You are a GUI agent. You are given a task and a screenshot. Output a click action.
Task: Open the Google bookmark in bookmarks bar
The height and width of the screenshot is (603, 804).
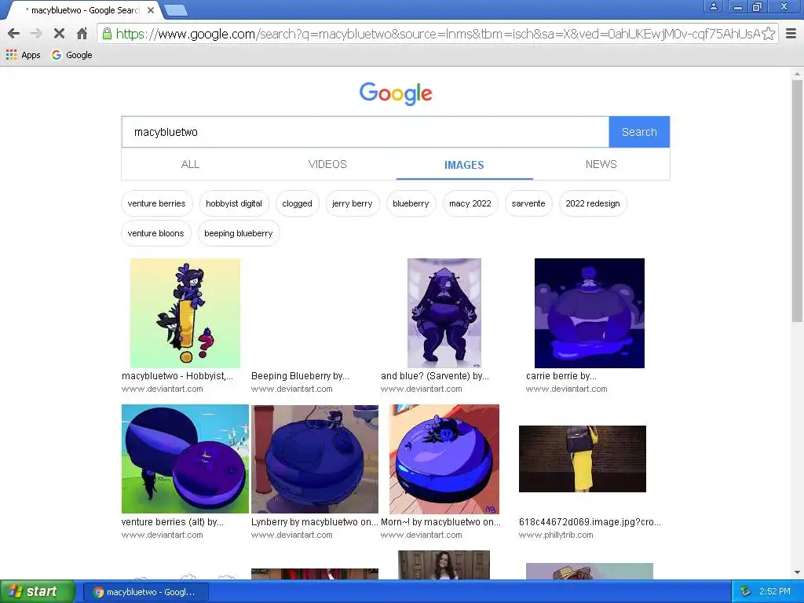point(72,55)
